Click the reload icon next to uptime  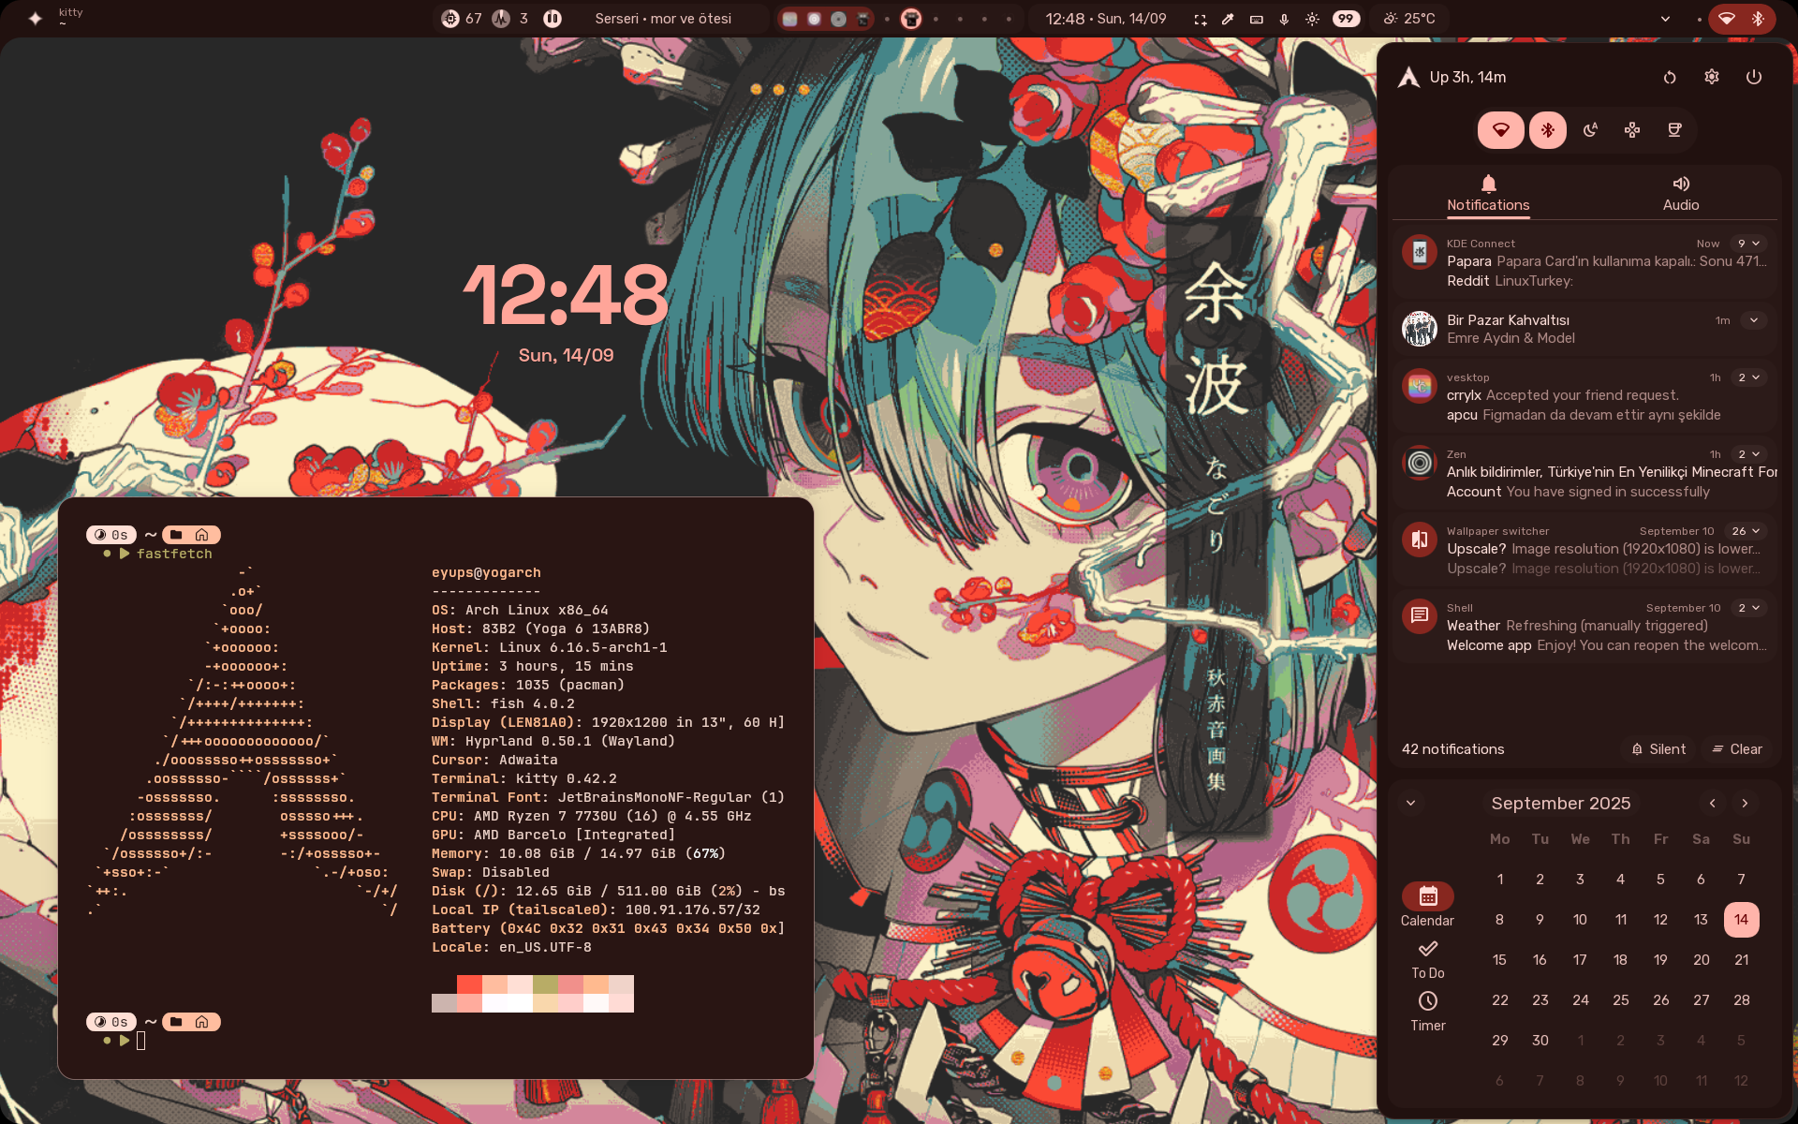pos(1669,78)
